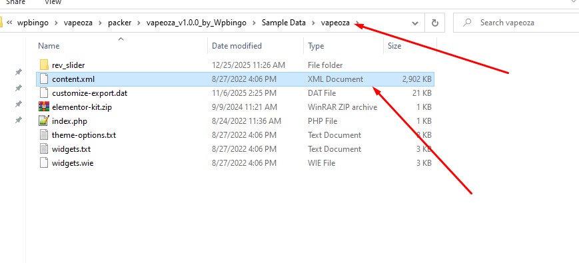Image resolution: width=579 pixels, height=263 pixels.
Task: Click the elementor-kit.zip WinRAR icon
Action: point(44,107)
